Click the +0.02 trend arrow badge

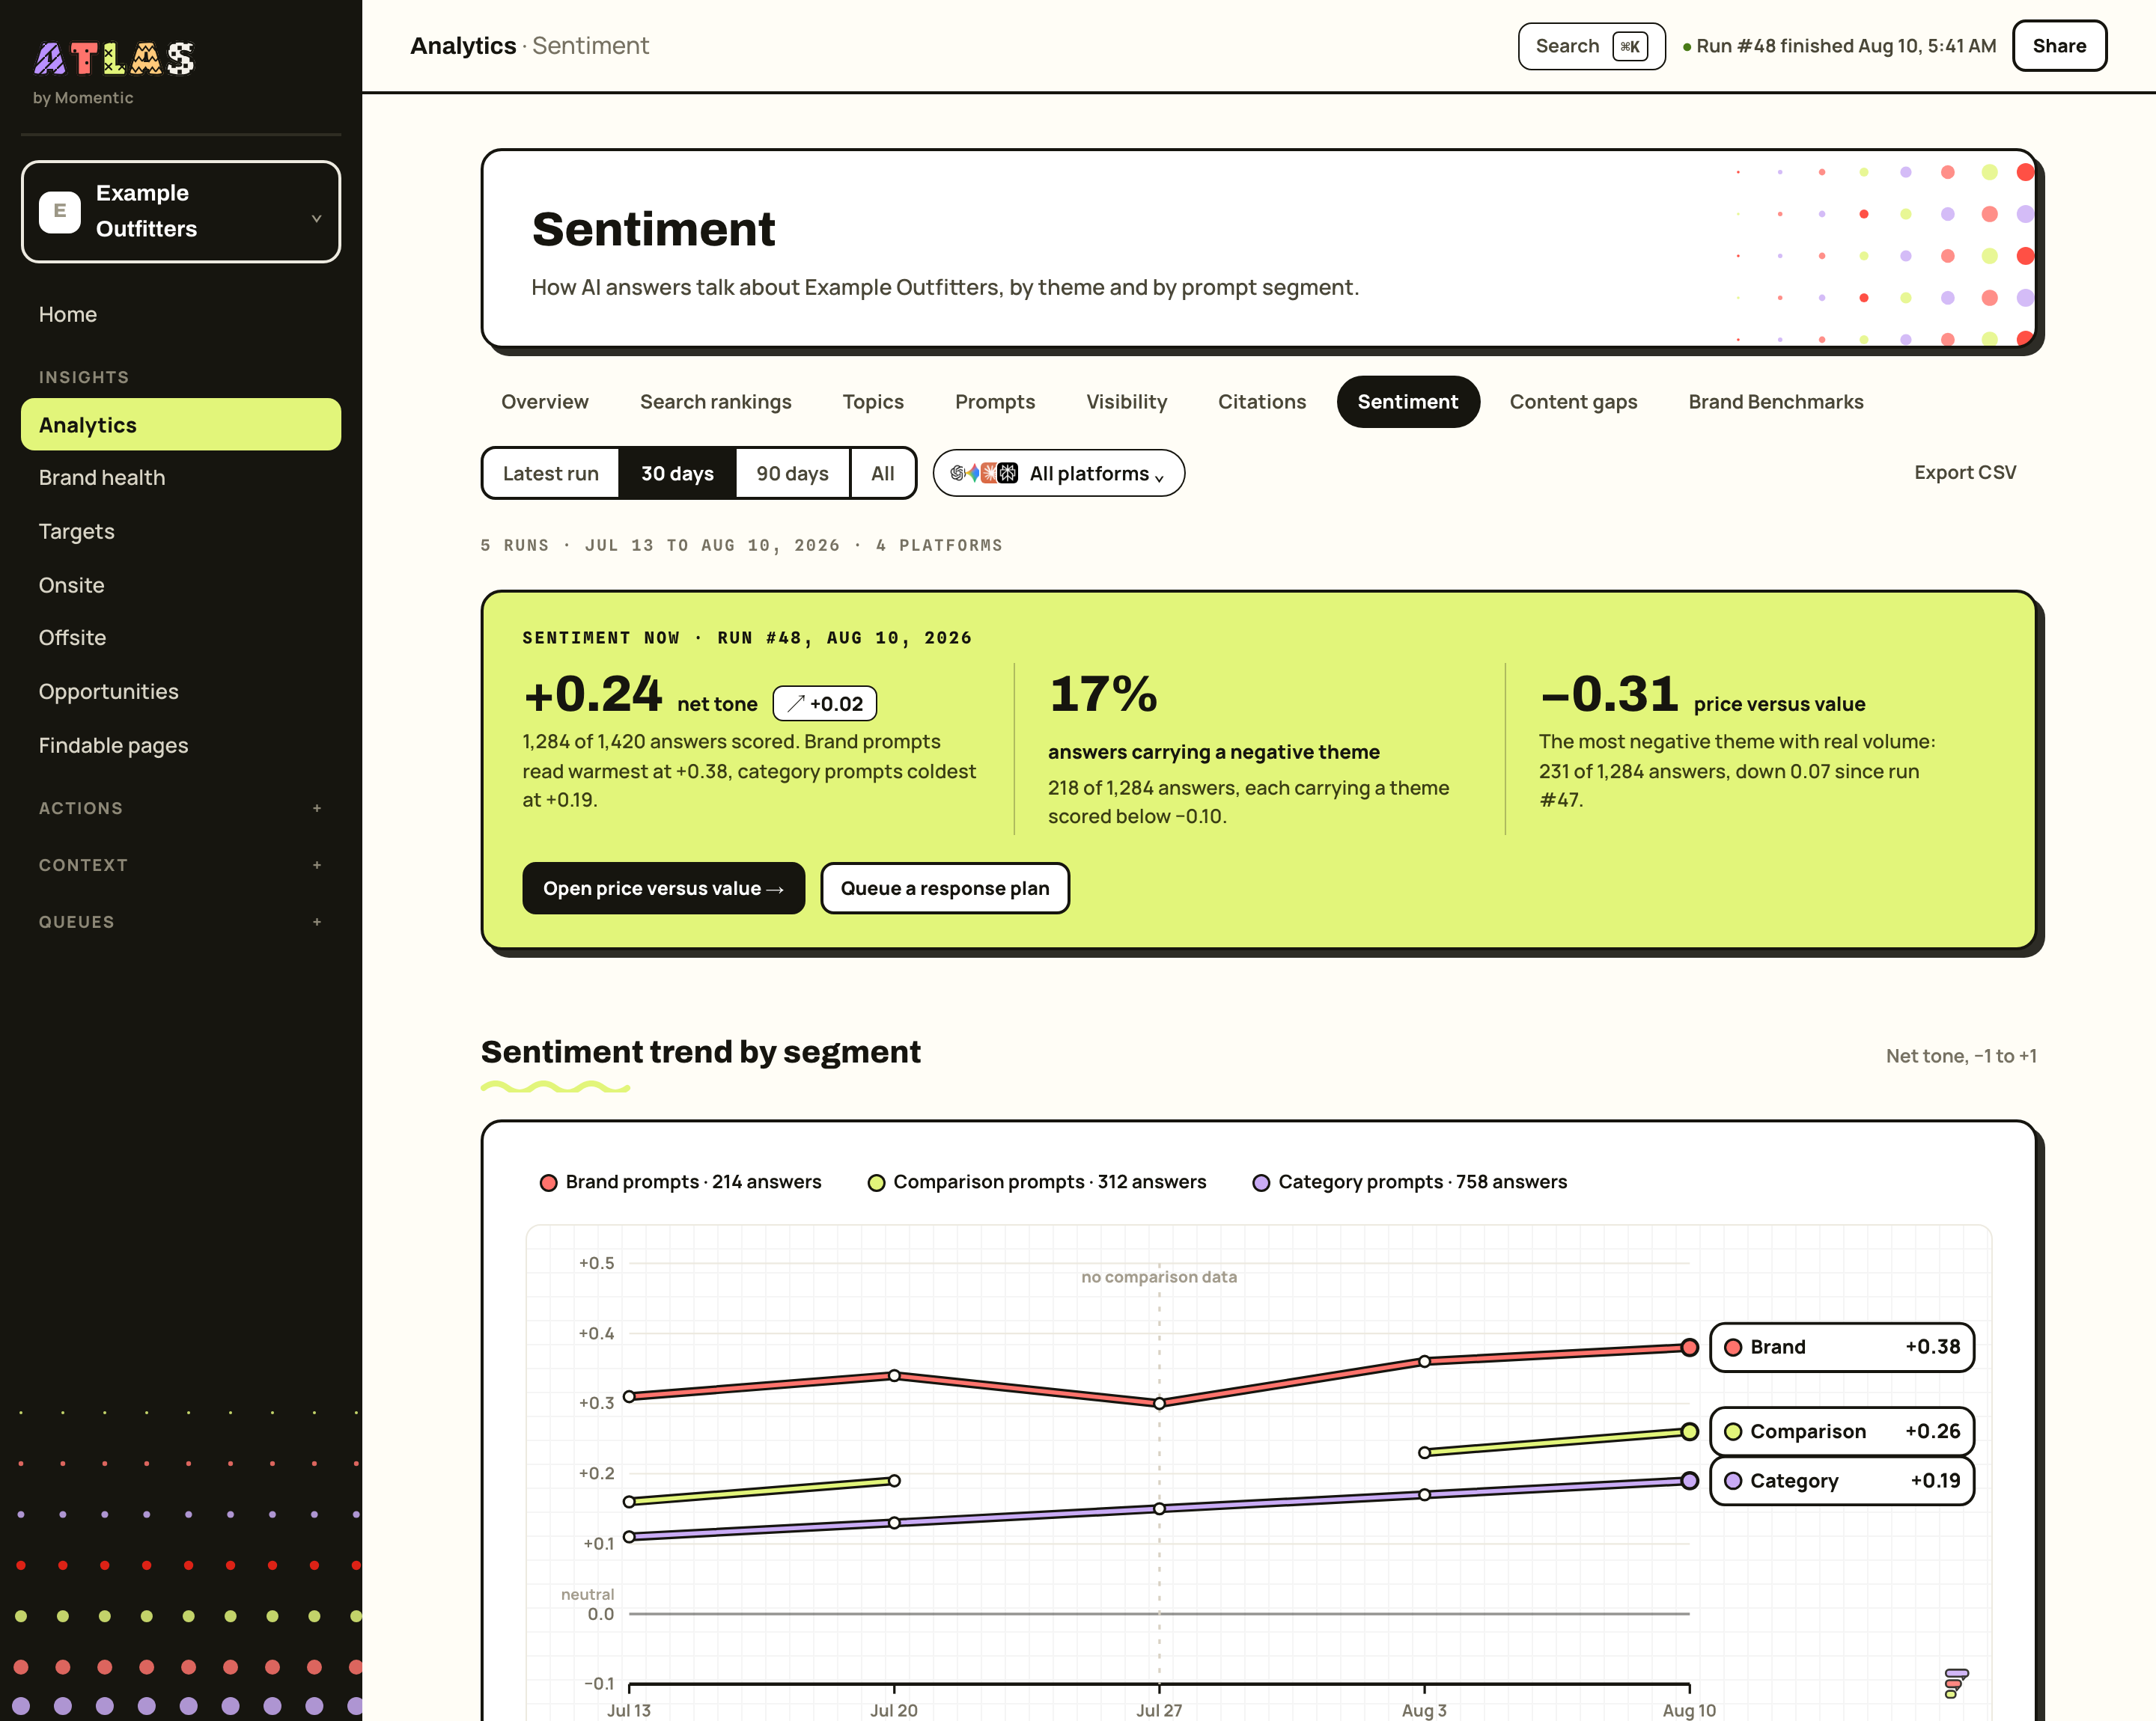click(825, 703)
